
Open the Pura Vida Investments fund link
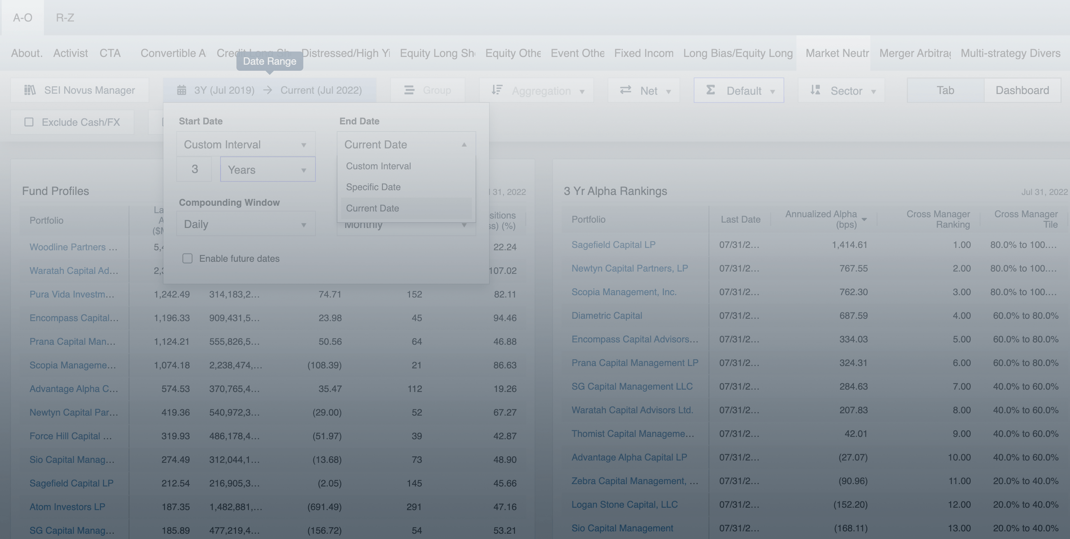72,294
